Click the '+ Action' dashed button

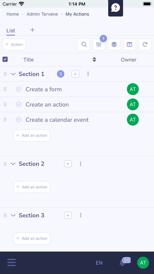(14, 45)
